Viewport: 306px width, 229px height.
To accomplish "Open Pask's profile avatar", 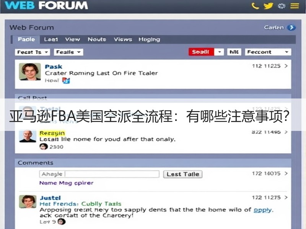I will pos(30,72).
